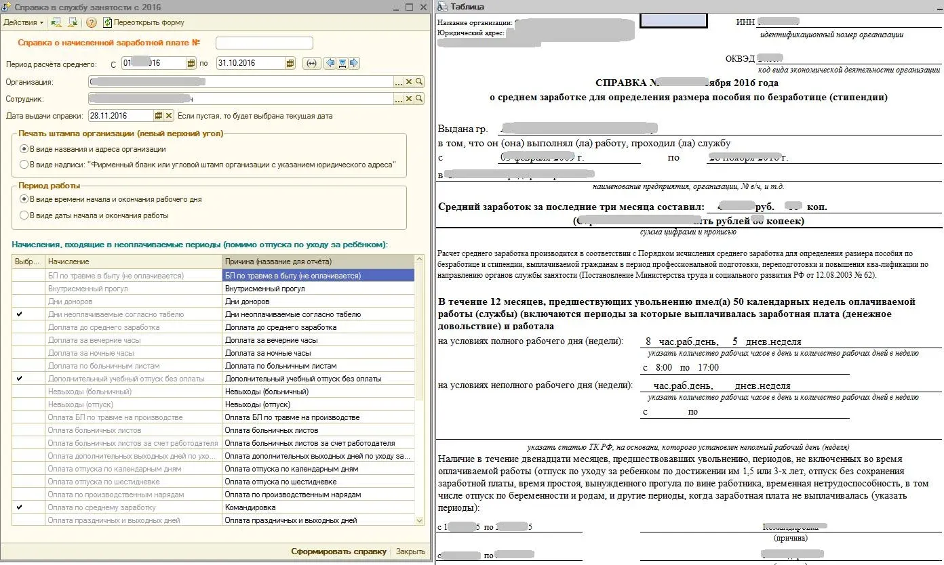Click Сформировать справку button
Image resolution: width=944 pixels, height=565 pixels.
click(338, 551)
